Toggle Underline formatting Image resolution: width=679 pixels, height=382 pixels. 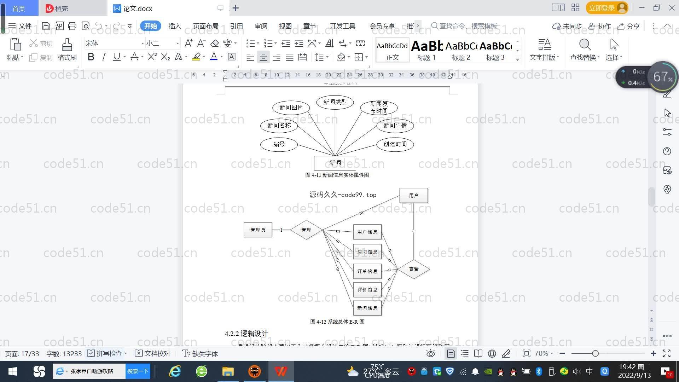(116, 57)
